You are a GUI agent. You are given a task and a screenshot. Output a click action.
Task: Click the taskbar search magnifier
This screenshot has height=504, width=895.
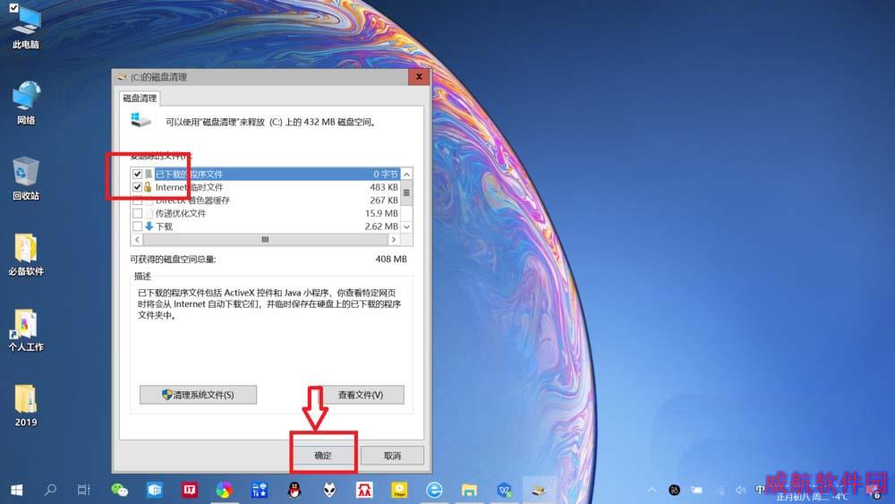[x=50, y=490]
